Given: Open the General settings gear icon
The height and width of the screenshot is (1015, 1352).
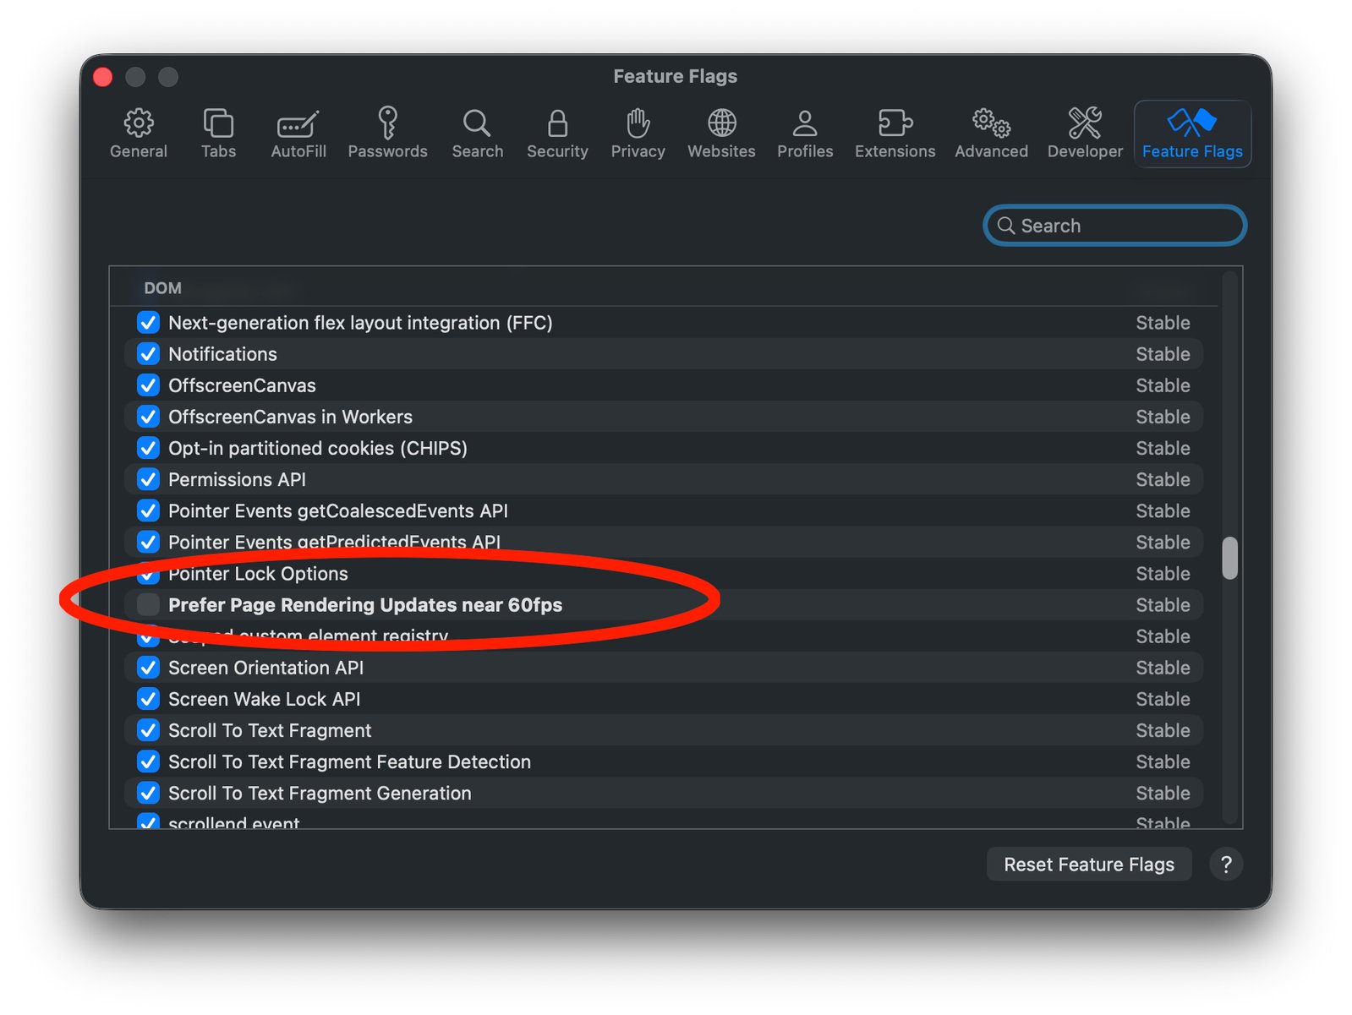Looking at the screenshot, I should tap(139, 123).
